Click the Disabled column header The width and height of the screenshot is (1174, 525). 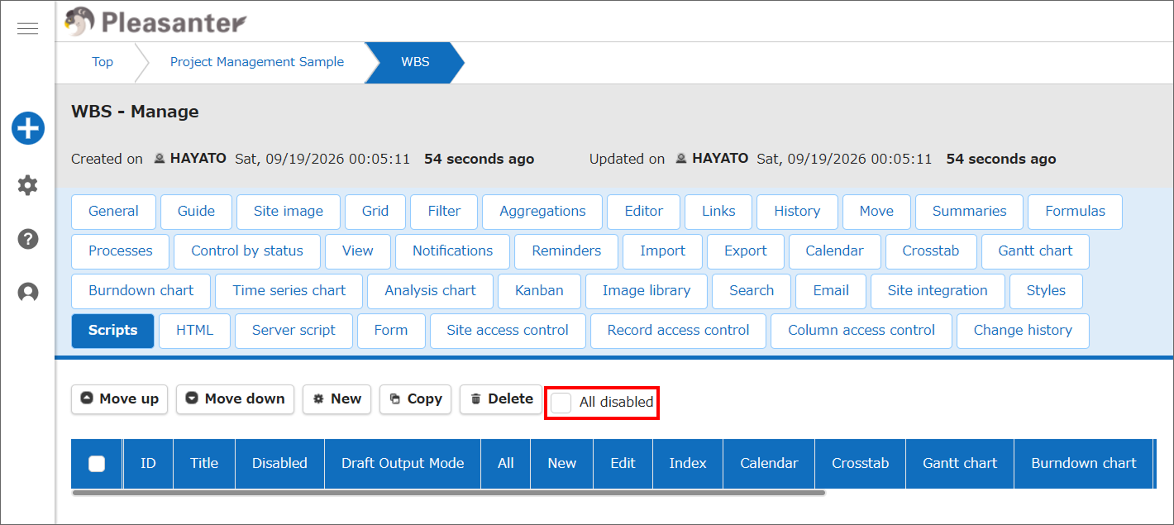click(279, 464)
